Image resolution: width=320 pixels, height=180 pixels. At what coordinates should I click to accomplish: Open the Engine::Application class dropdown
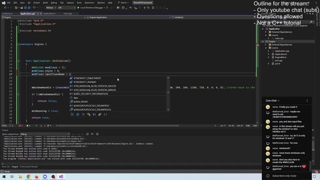pos(128,17)
